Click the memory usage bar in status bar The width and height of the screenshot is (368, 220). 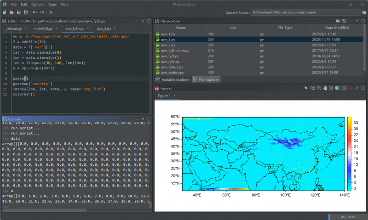(x=346, y=216)
